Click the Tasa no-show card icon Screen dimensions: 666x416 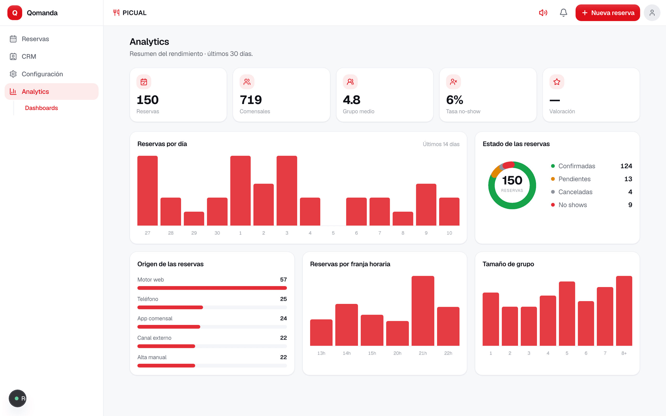pyautogui.click(x=453, y=82)
